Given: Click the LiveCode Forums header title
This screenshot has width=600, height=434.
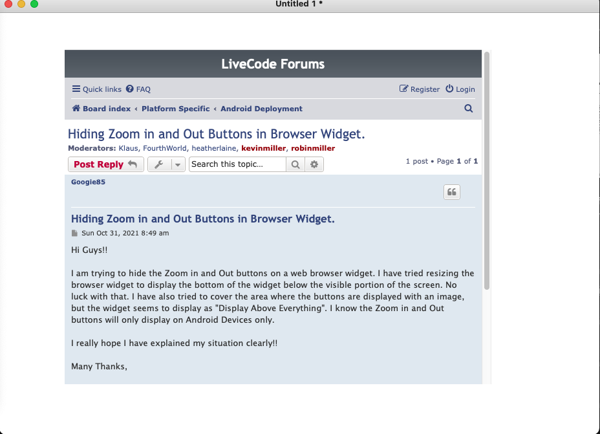Looking at the screenshot, I should coord(273,64).
